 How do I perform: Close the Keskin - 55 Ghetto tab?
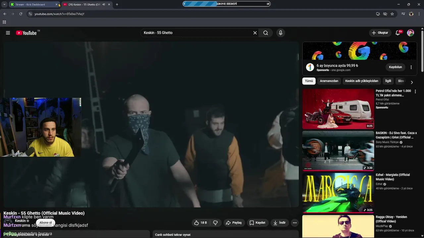[x=109, y=5]
